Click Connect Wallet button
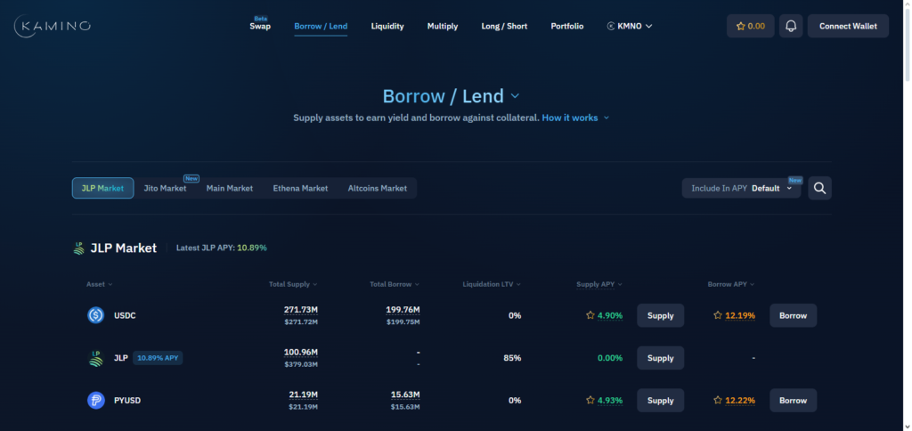912x431 pixels. pyautogui.click(x=848, y=26)
